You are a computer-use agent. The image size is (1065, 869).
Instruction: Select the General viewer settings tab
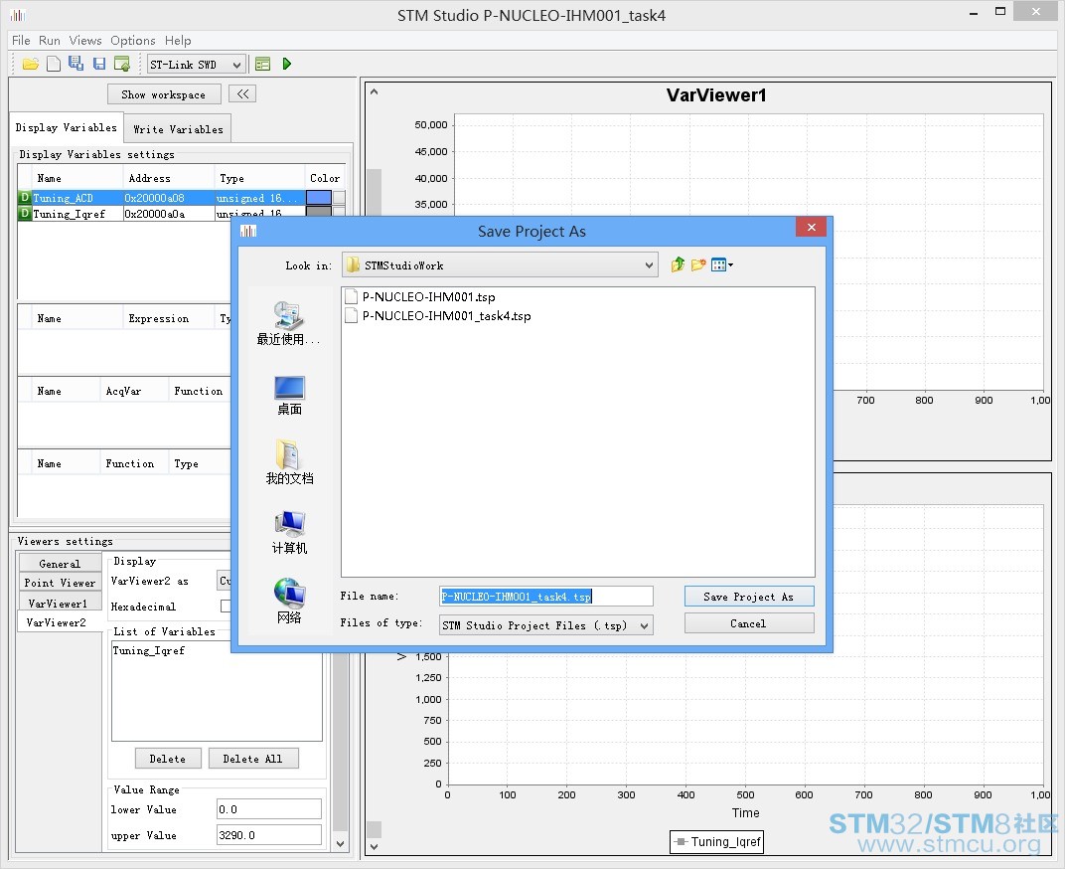[x=60, y=564]
